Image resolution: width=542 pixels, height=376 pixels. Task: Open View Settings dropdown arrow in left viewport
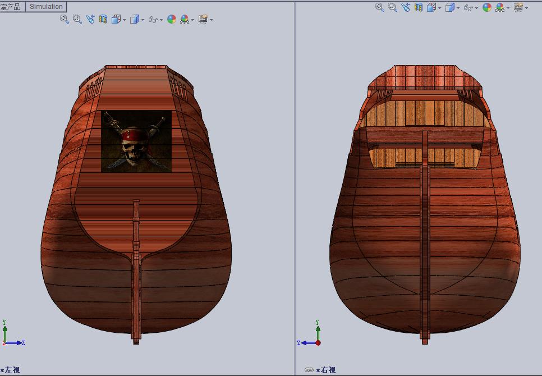pos(211,20)
